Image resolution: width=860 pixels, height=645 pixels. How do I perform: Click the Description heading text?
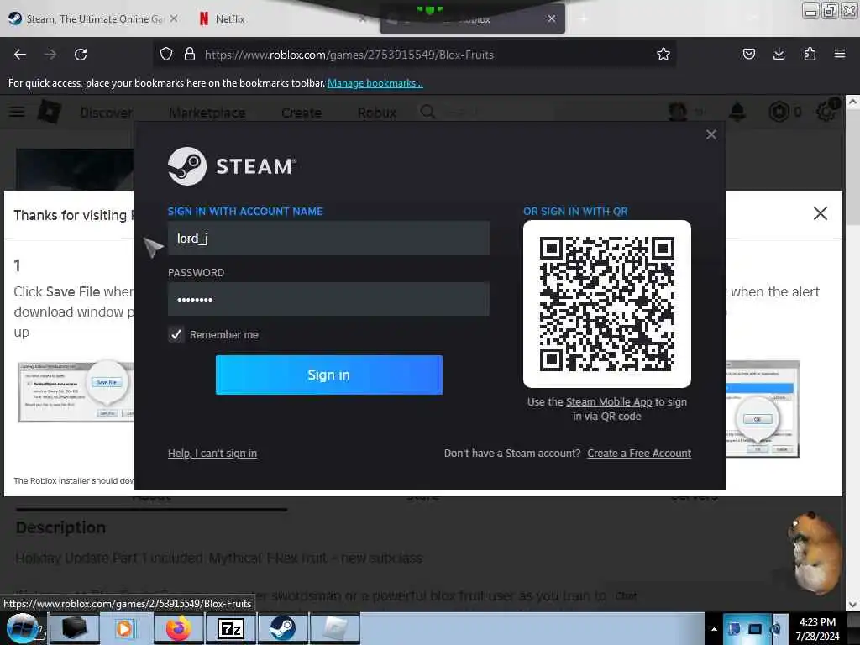pyautogui.click(x=60, y=527)
